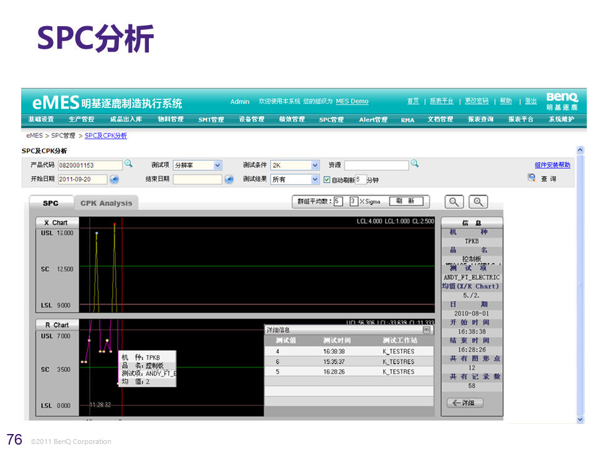Select row with 测试值 4
598x449 pixels.
tap(349, 351)
